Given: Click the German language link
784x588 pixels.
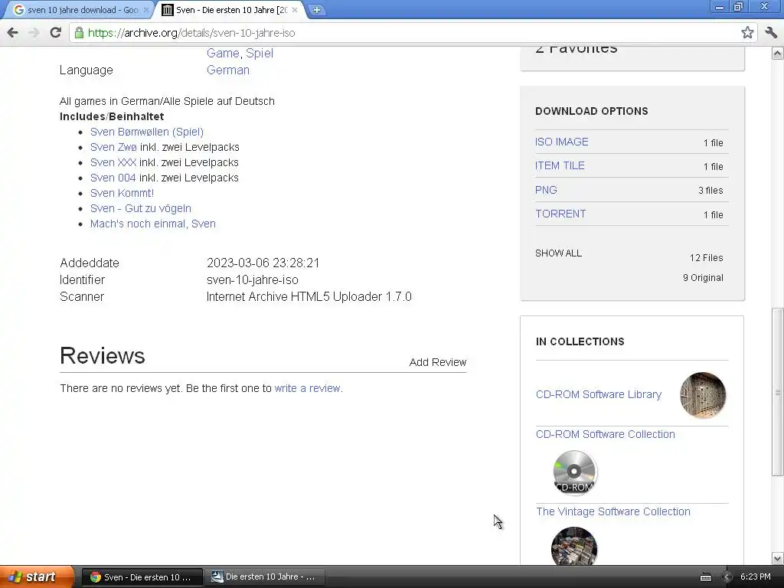Looking at the screenshot, I should click(x=228, y=70).
